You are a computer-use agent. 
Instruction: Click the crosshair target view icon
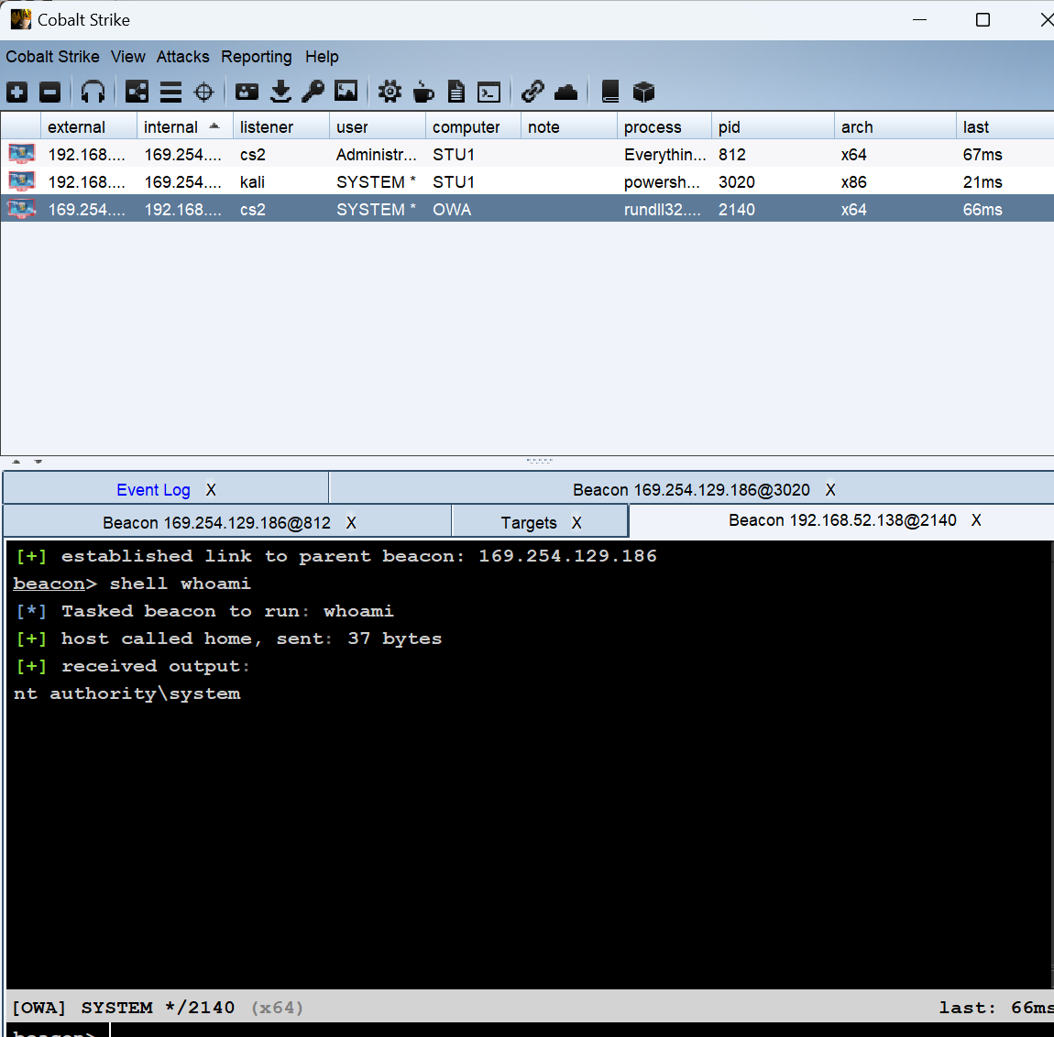tap(204, 92)
